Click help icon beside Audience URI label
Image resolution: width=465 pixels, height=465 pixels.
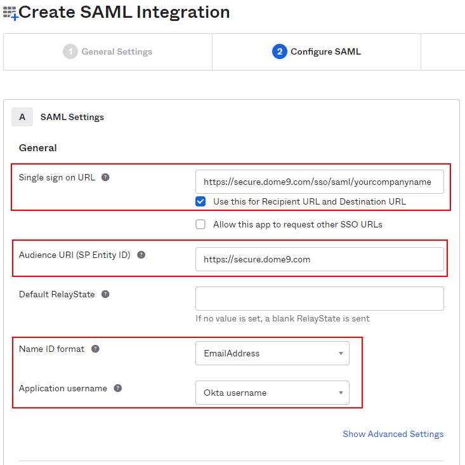141,255
